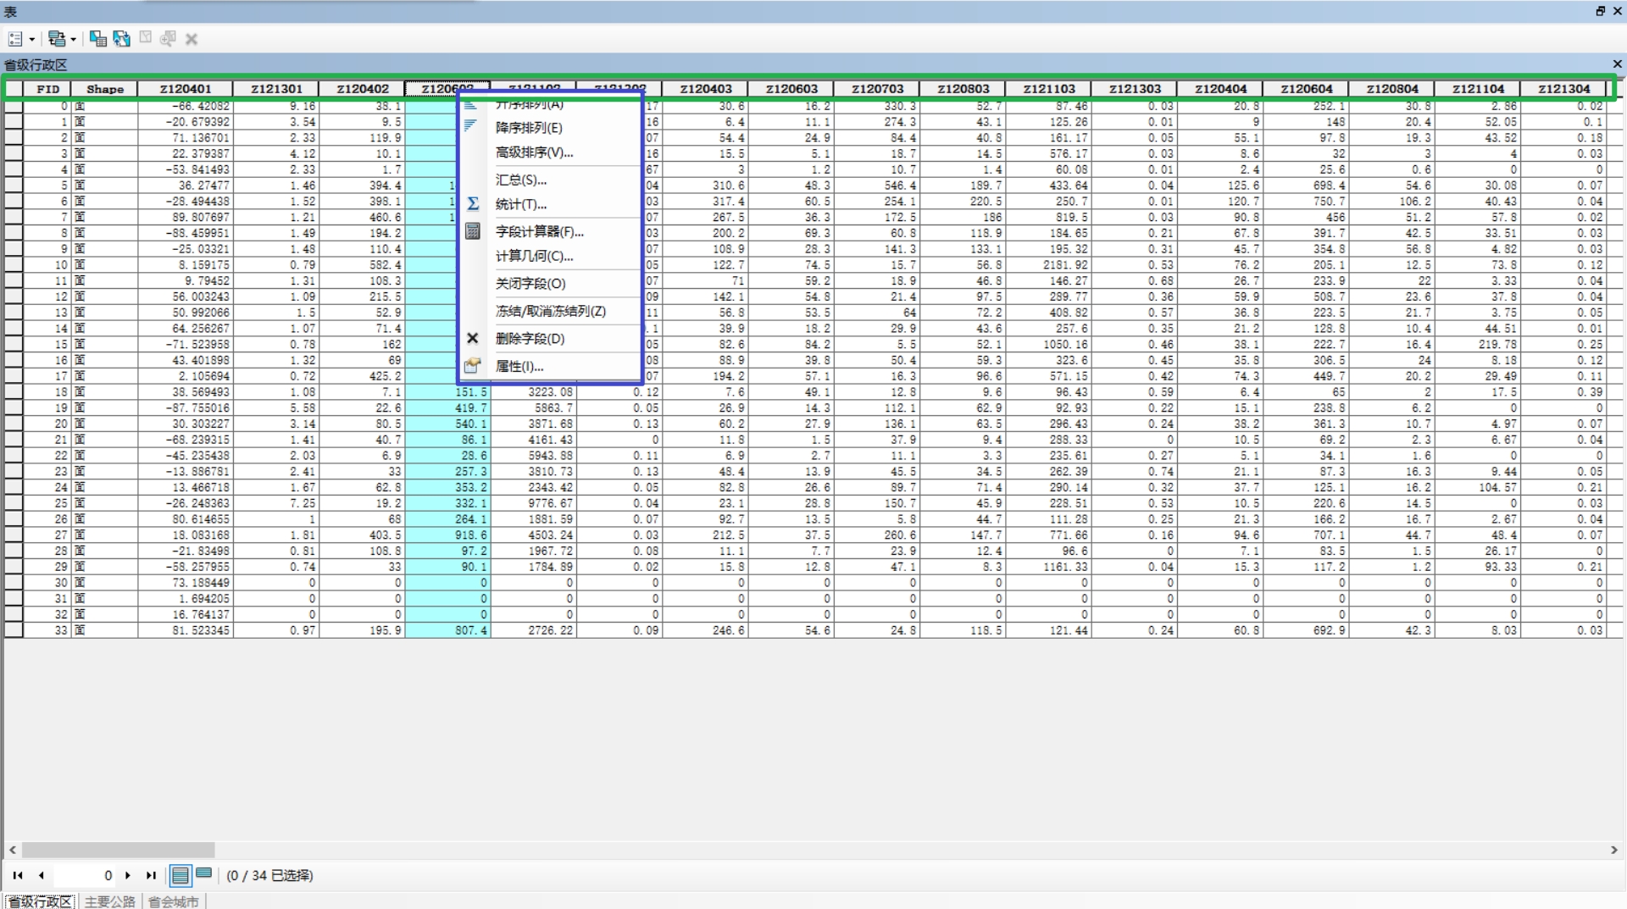Go to first record button
1627x909 pixels.
point(18,875)
